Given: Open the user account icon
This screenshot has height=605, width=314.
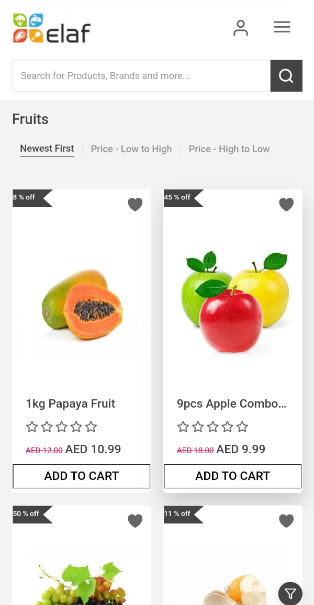Looking at the screenshot, I should 241,28.
